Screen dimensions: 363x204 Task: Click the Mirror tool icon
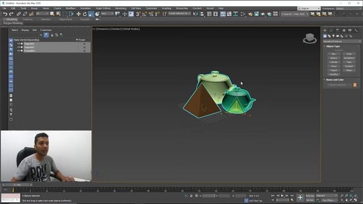pyautogui.click(x=196, y=14)
